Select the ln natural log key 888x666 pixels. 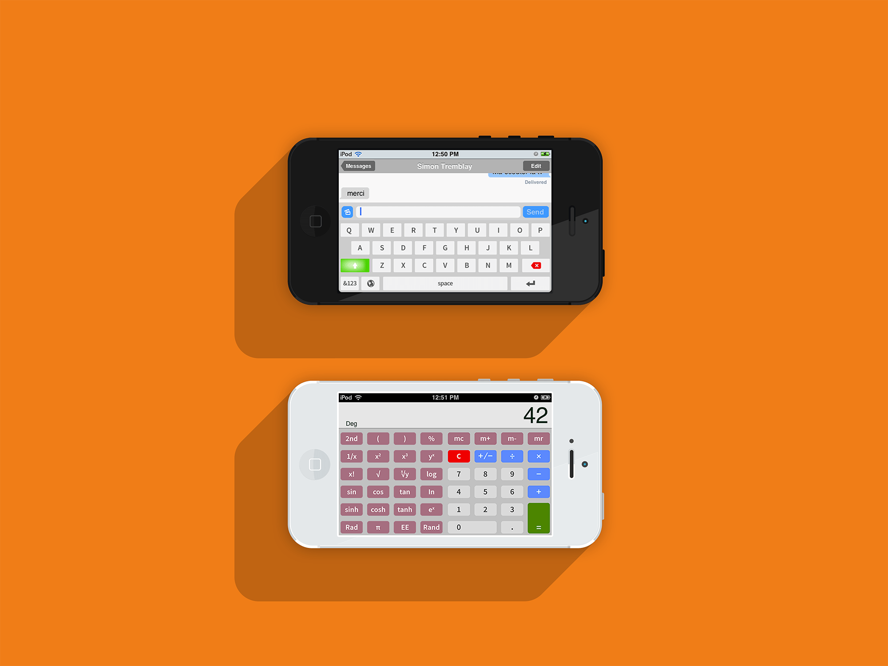(x=432, y=491)
